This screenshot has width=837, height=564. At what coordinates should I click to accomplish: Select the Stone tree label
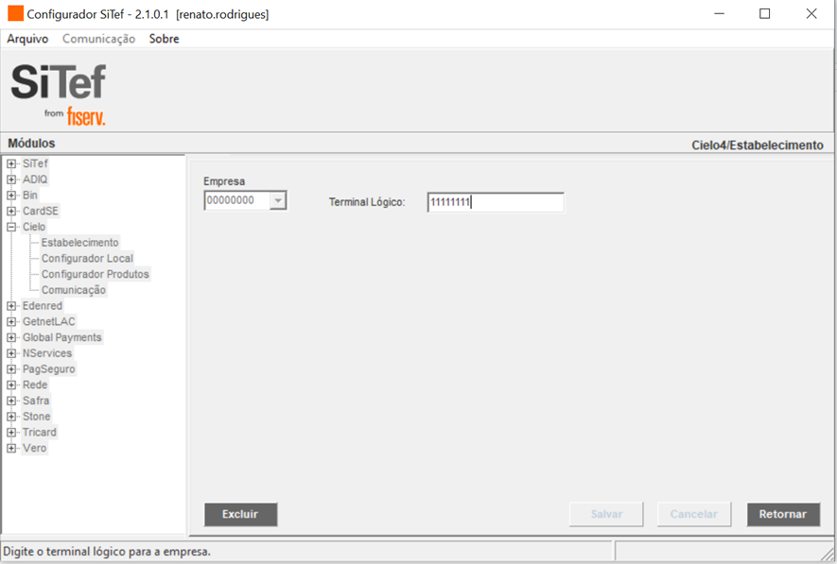pos(36,417)
